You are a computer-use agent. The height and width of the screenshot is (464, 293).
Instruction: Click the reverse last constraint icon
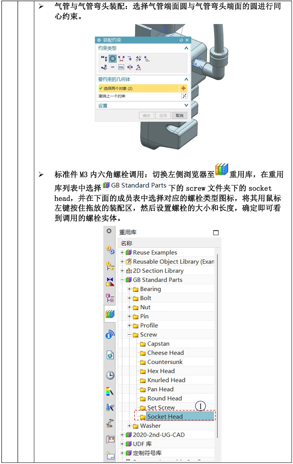(x=184, y=96)
